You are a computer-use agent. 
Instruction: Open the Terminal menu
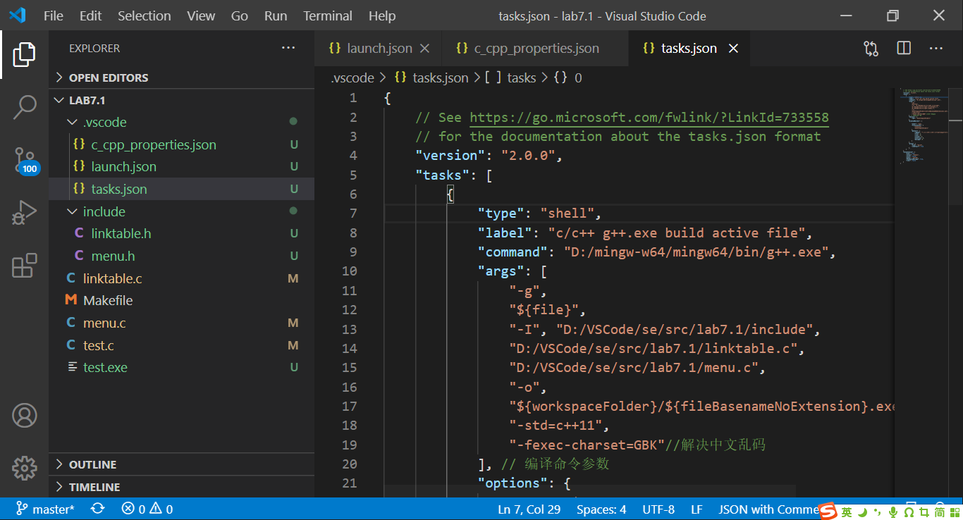[x=328, y=16]
